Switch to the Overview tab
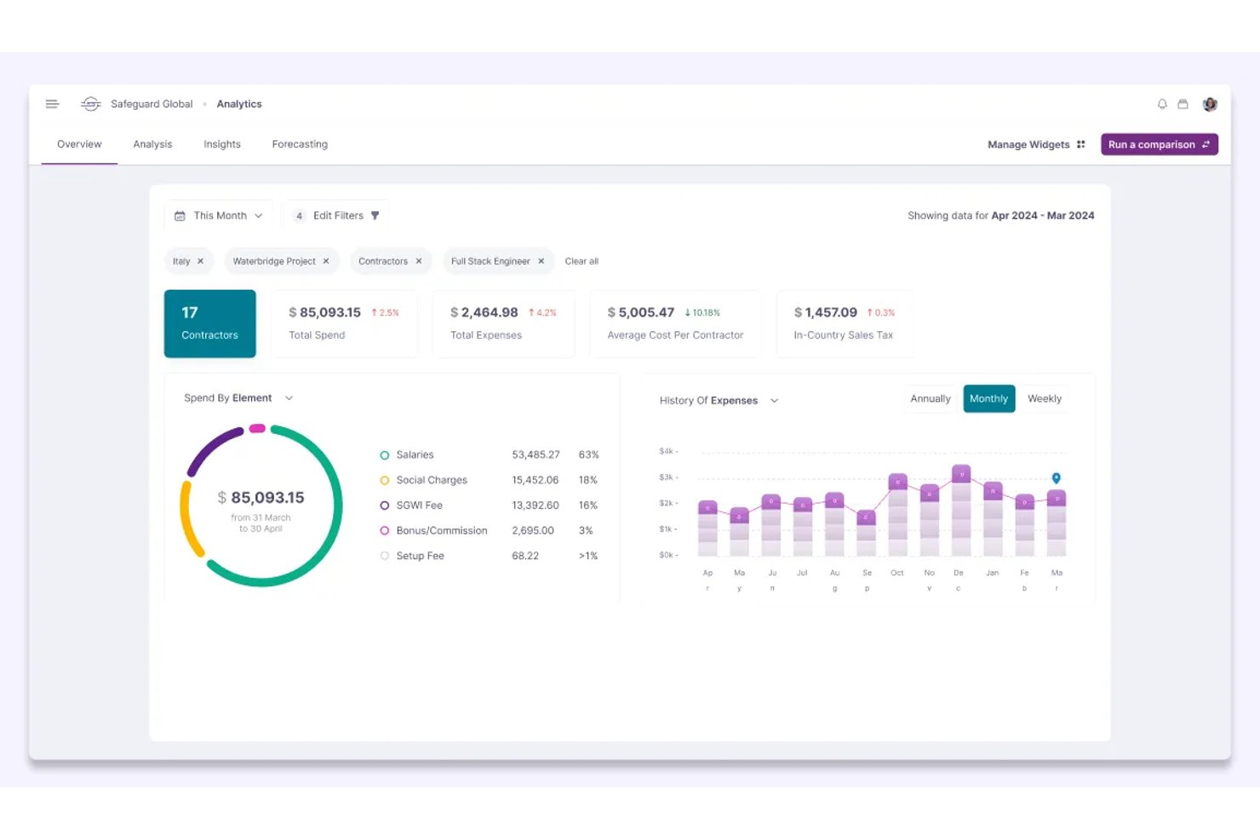This screenshot has height=840, width=1260. (x=79, y=145)
